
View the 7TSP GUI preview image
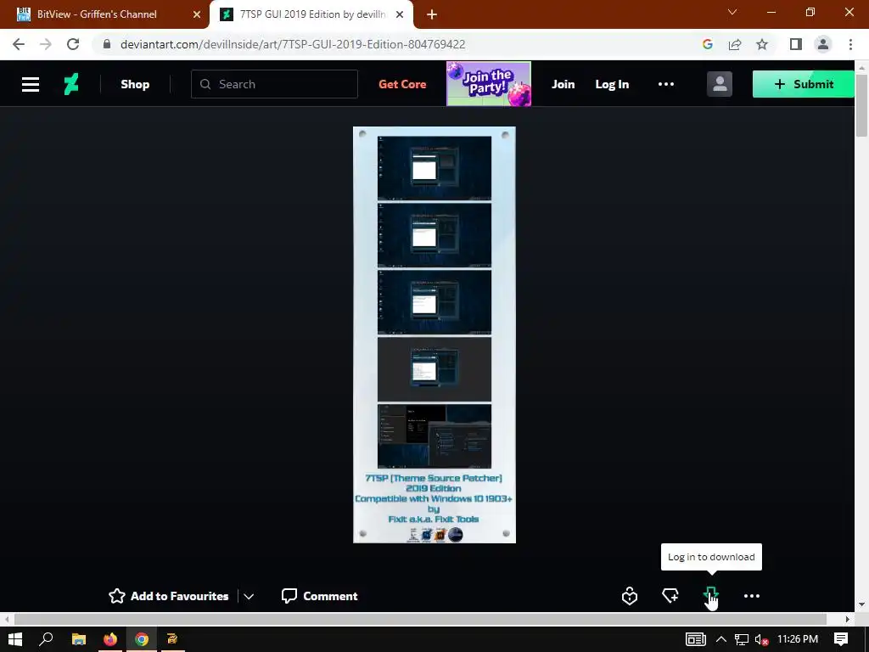[x=434, y=334]
